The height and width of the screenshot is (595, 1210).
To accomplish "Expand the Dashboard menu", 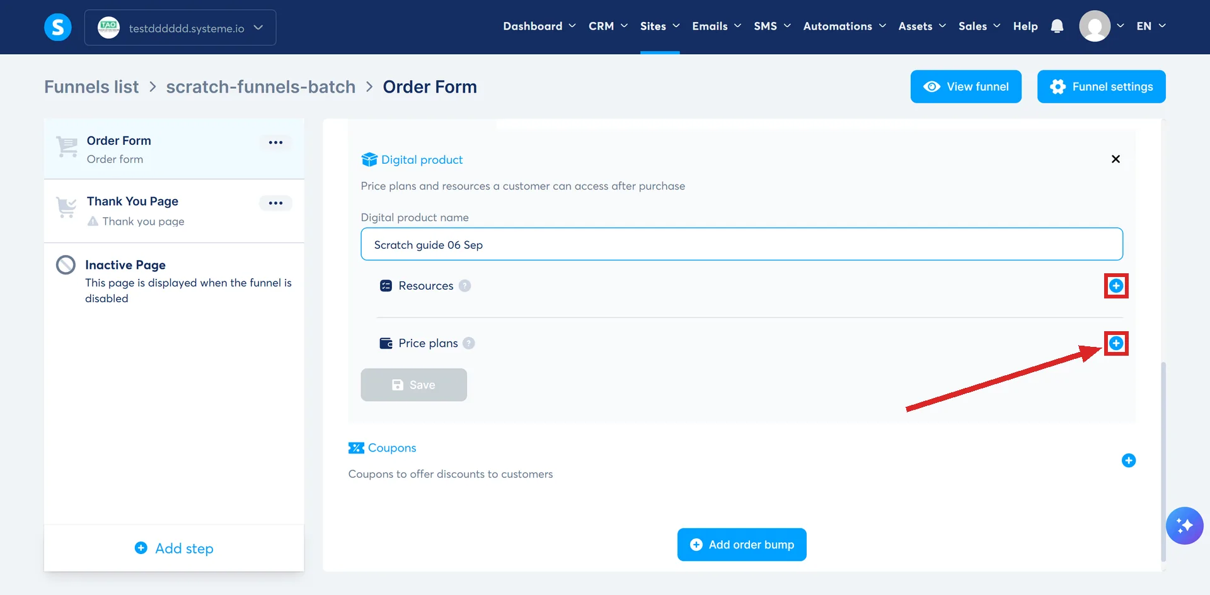I will tap(539, 26).
